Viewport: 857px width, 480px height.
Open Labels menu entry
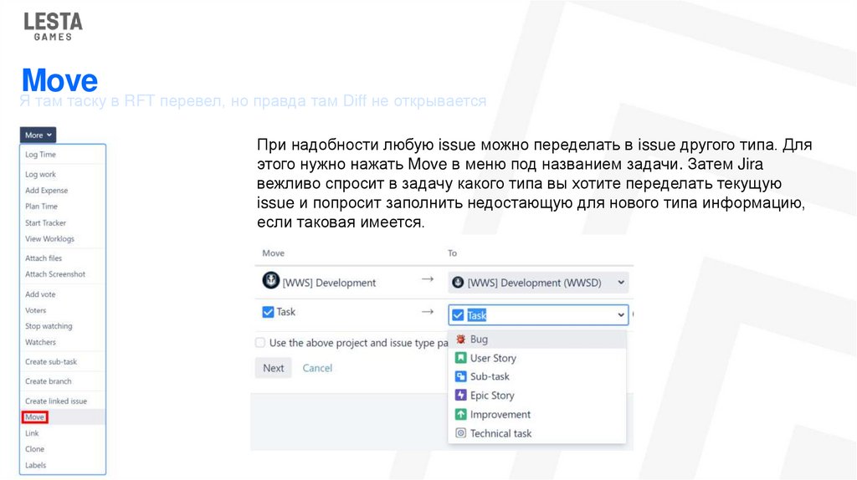click(x=62, y=465)
